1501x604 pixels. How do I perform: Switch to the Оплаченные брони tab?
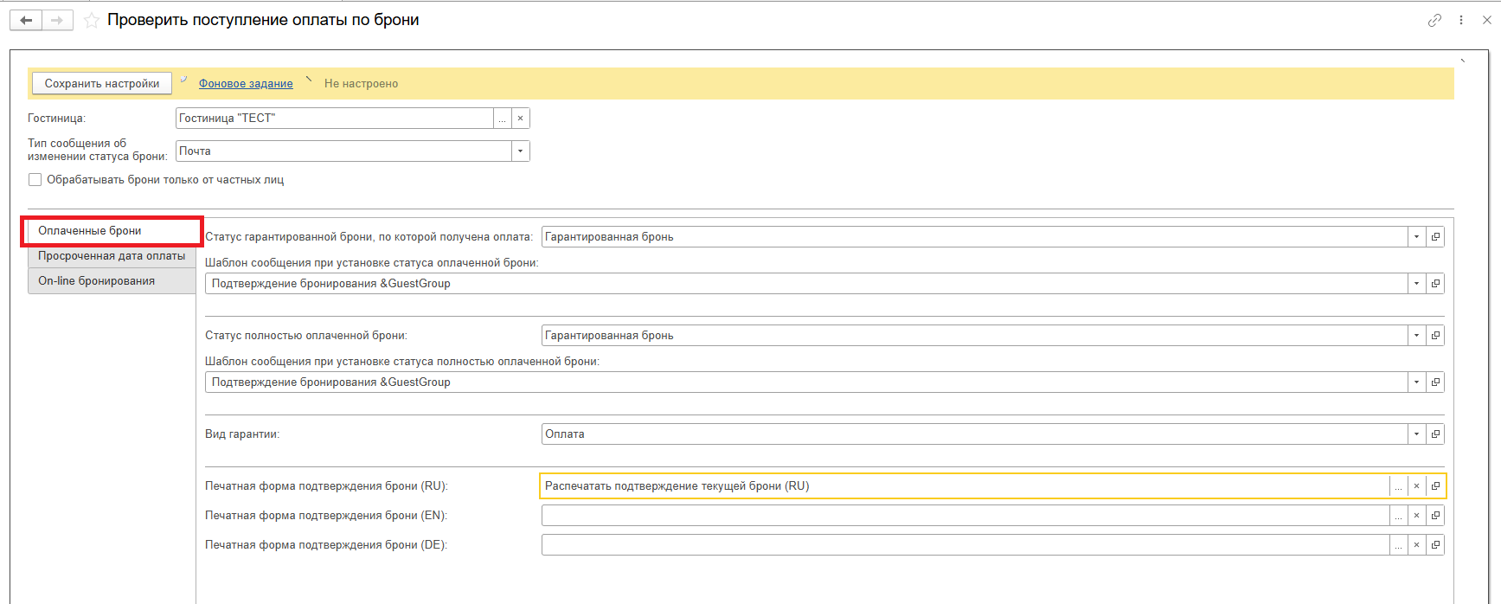(112, 231)
